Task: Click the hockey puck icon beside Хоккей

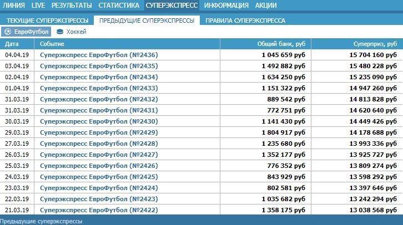Action: [60, 32]
